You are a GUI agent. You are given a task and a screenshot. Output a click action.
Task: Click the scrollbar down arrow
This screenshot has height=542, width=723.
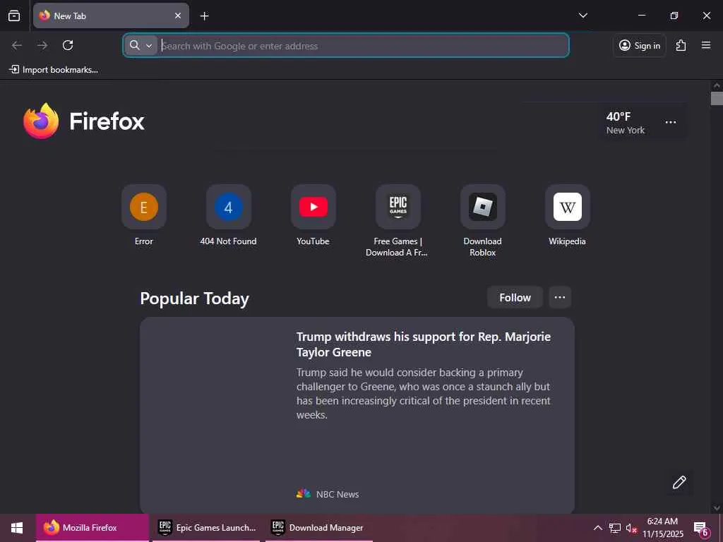717,508
